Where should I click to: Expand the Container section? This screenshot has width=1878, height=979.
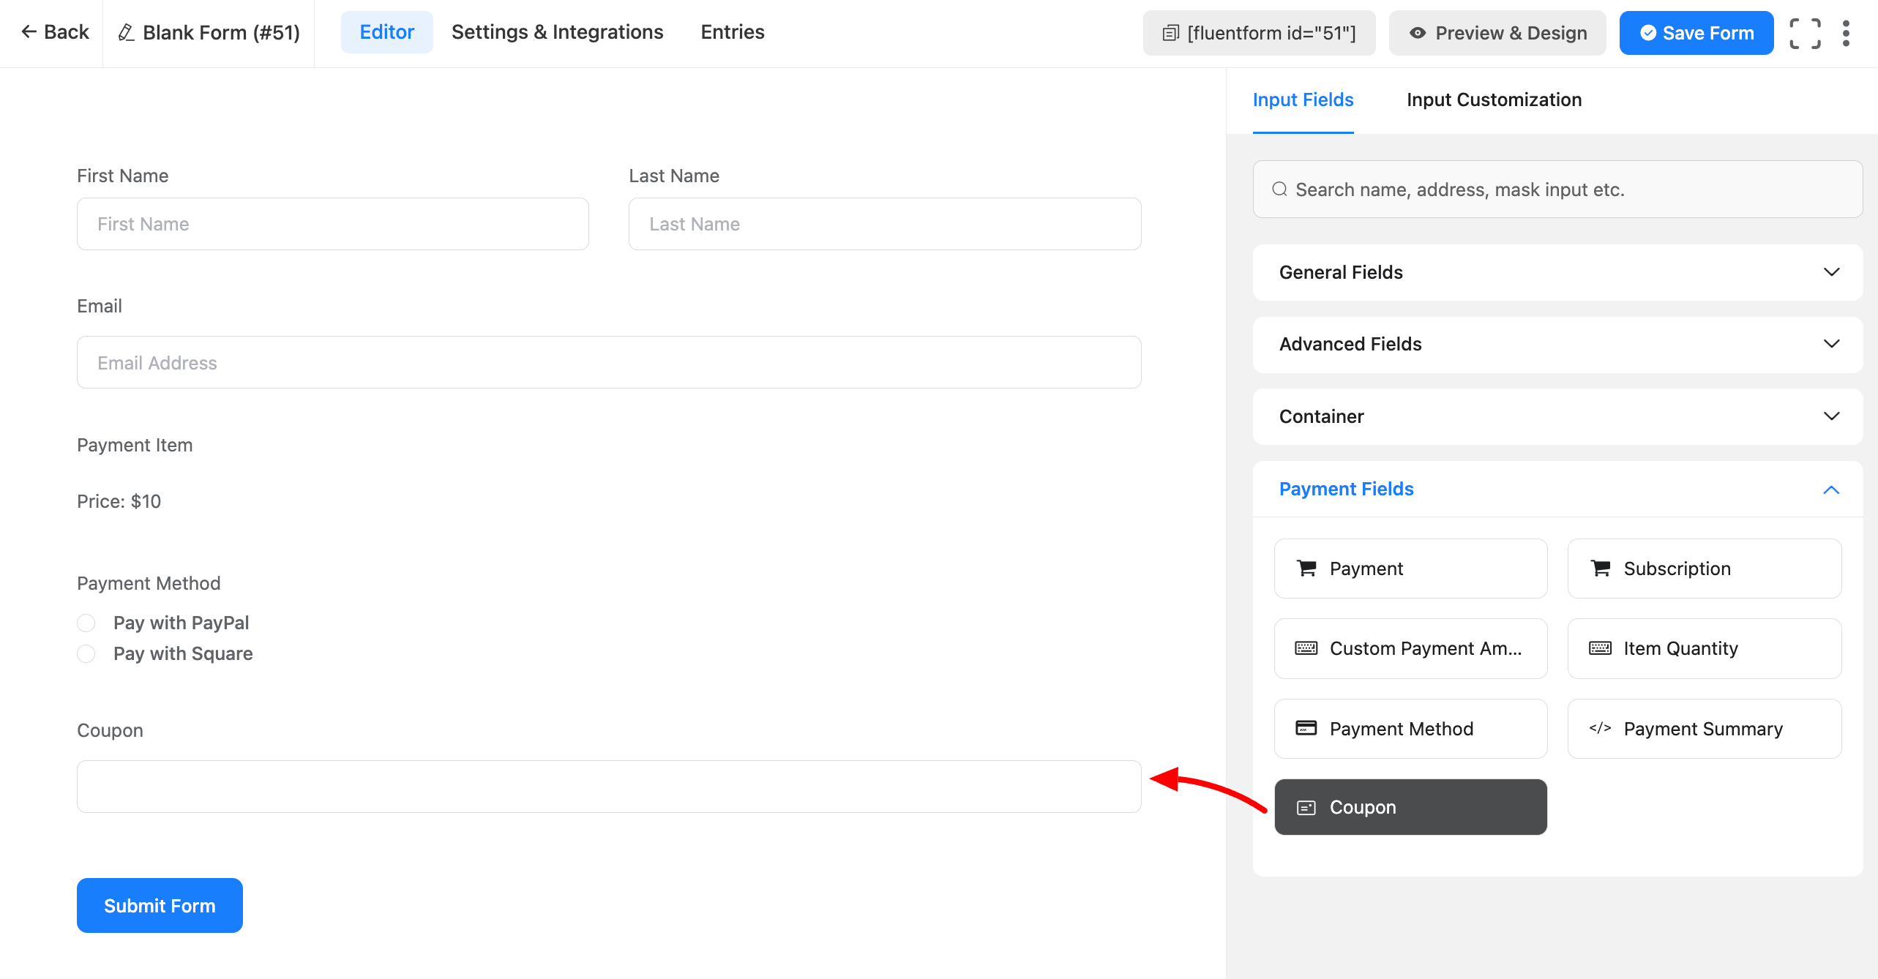[x=1557, y=416]
